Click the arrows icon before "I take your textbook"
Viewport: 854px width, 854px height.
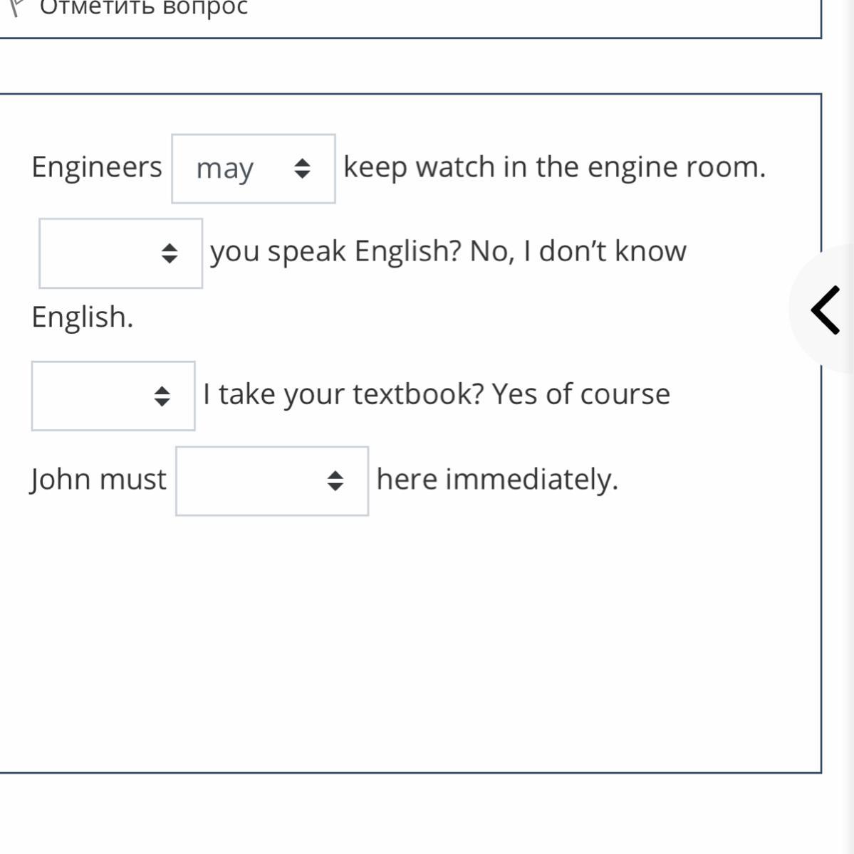pos(162,396)
